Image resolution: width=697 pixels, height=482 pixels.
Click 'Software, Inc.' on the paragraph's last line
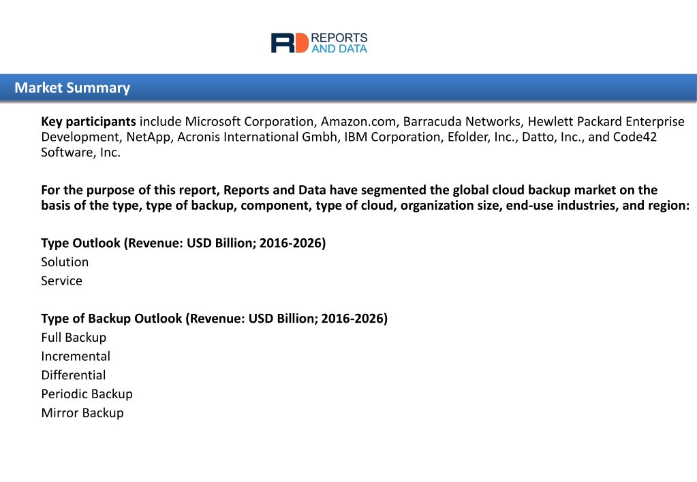tap(80, 152)
